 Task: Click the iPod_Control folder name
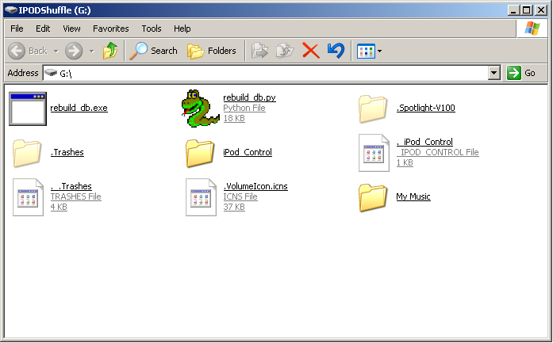click(248, 152)
